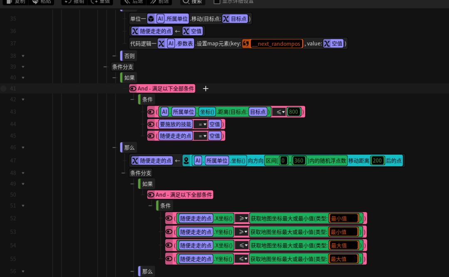449x277 pixels.
Task: Open the ≤ operator dropdown on line 55
Action: point(242,259)
